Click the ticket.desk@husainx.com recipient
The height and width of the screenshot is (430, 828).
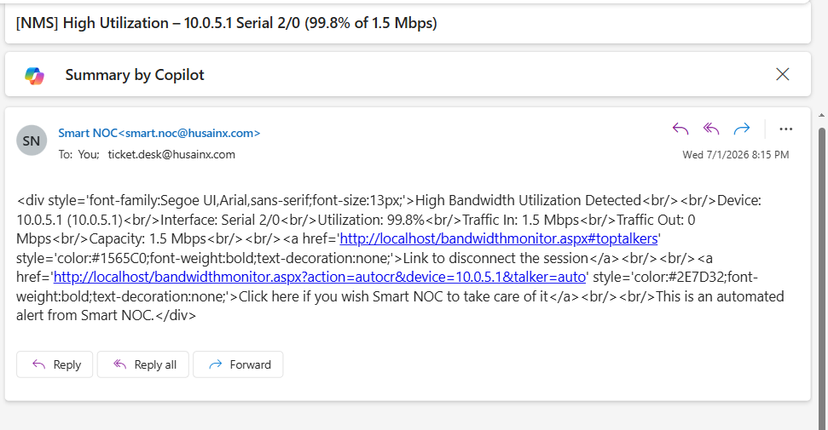171,155
